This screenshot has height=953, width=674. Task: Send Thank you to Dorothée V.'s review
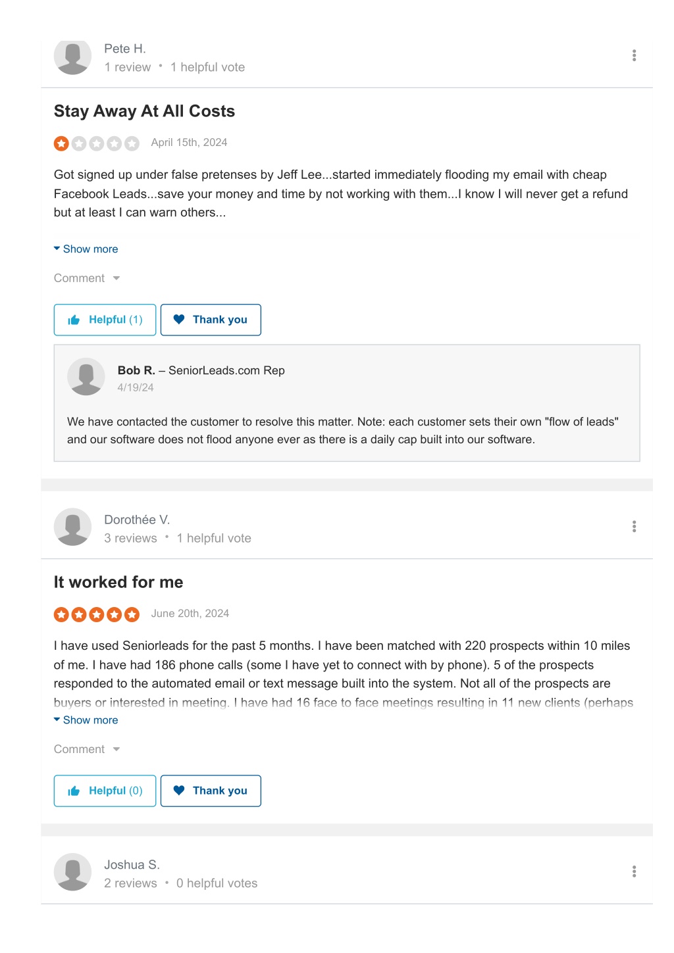tap(211, 791)
